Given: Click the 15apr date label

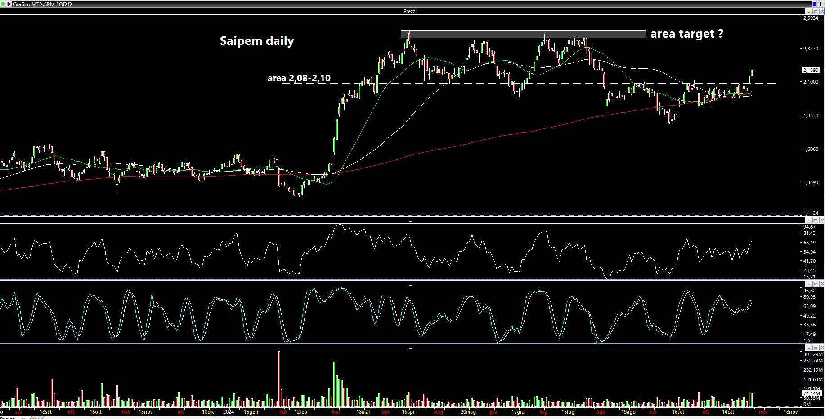Looking at the screenshot, I should point(408,412).
